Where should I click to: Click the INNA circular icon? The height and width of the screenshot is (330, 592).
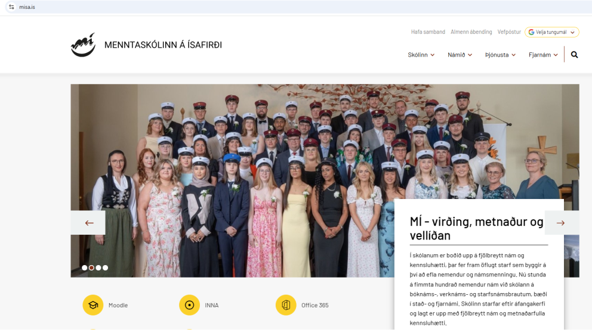tap(189, 305)
